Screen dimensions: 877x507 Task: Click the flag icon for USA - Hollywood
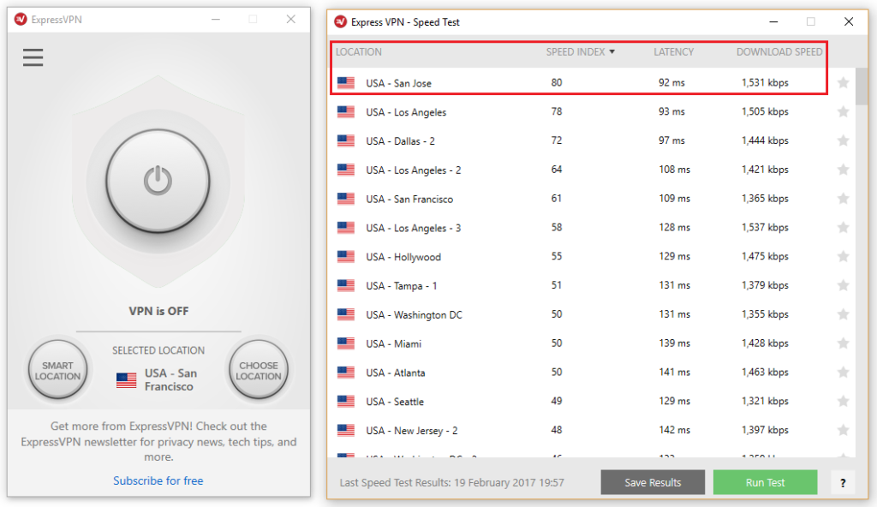coord(346,256)
